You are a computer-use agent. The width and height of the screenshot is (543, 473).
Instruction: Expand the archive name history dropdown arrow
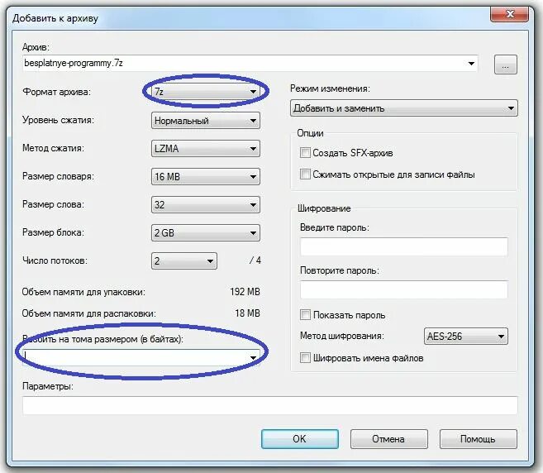coord(471,64)
